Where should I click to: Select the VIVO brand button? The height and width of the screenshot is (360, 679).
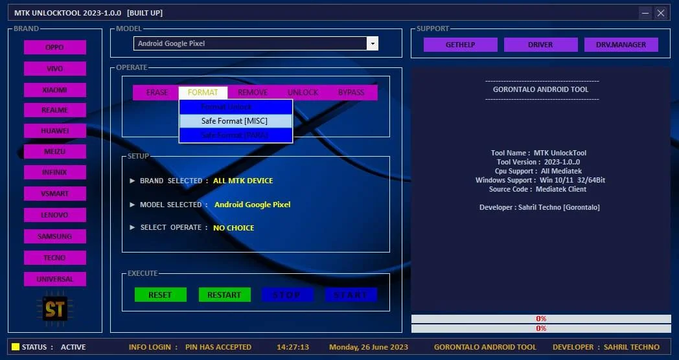(x=54, y=69)
